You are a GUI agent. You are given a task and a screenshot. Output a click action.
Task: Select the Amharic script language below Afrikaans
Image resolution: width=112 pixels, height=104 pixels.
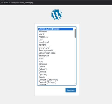56,34
